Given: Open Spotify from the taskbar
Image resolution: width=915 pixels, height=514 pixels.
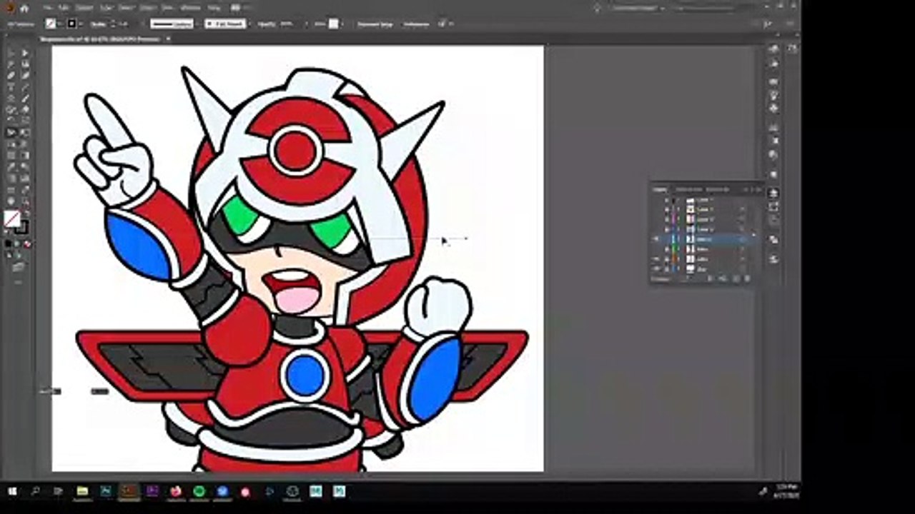Looking at the screenshot, I should 199,491.
